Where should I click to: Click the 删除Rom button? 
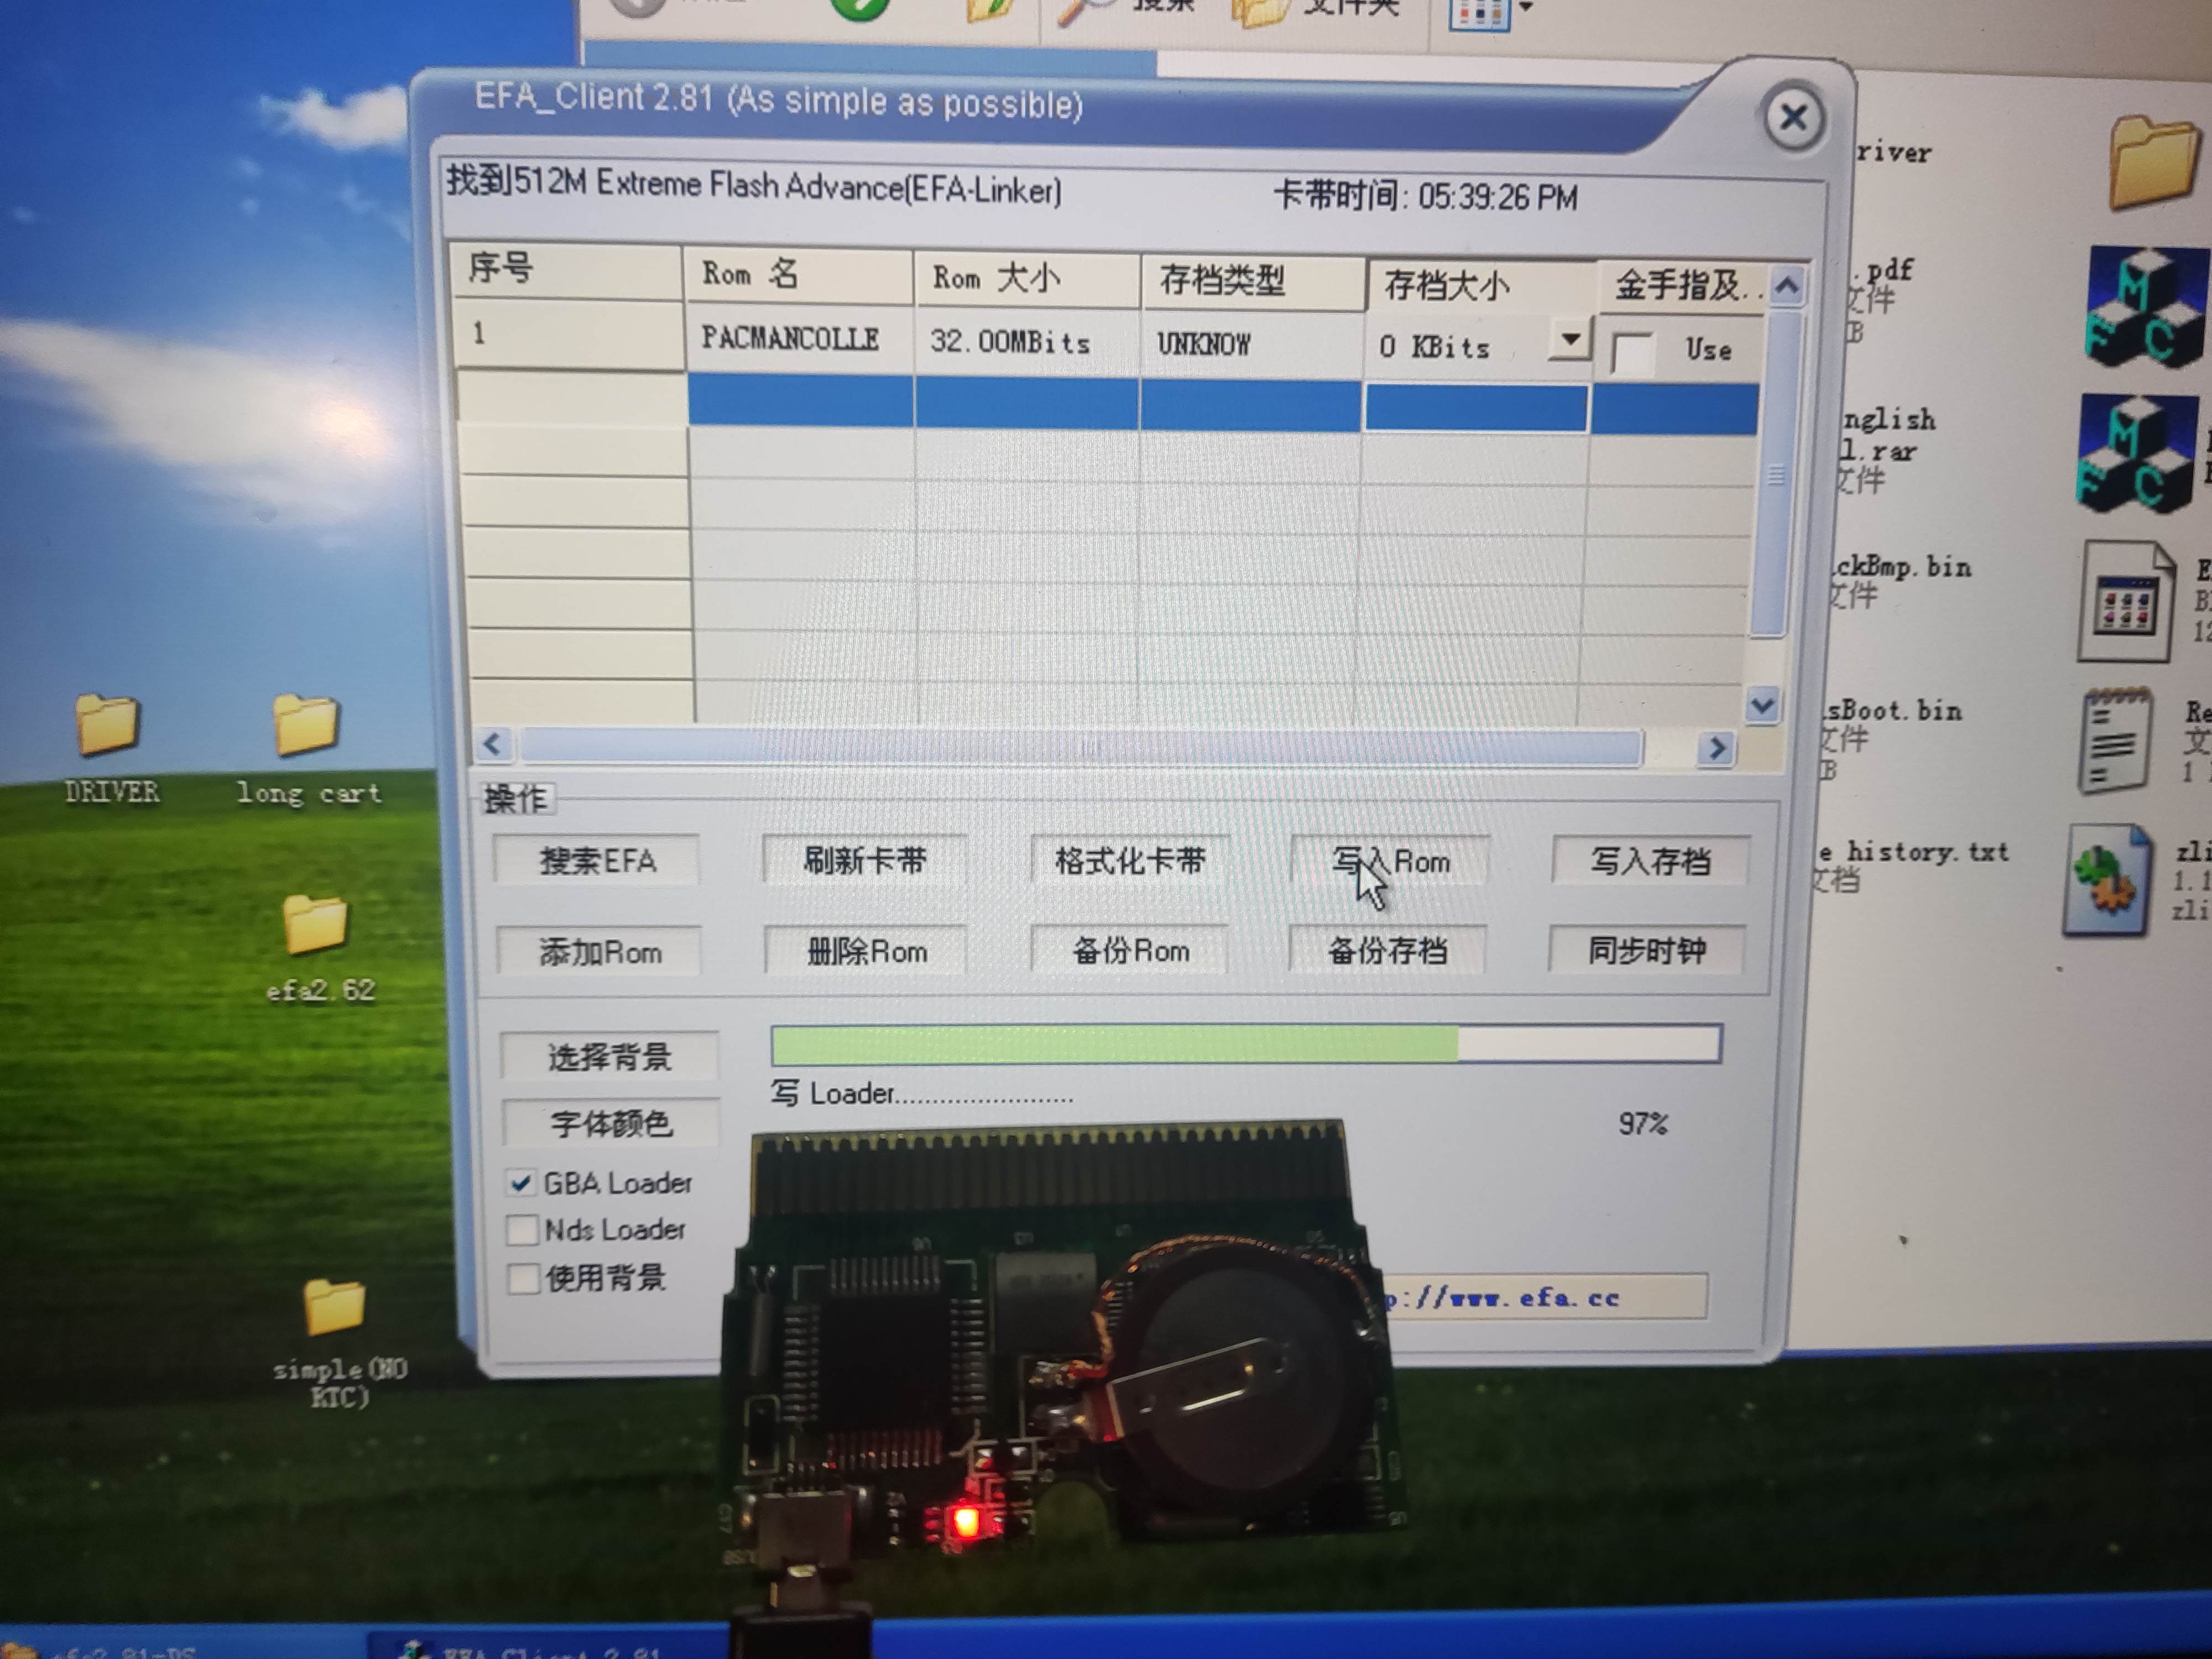click(x=866, y=950)
